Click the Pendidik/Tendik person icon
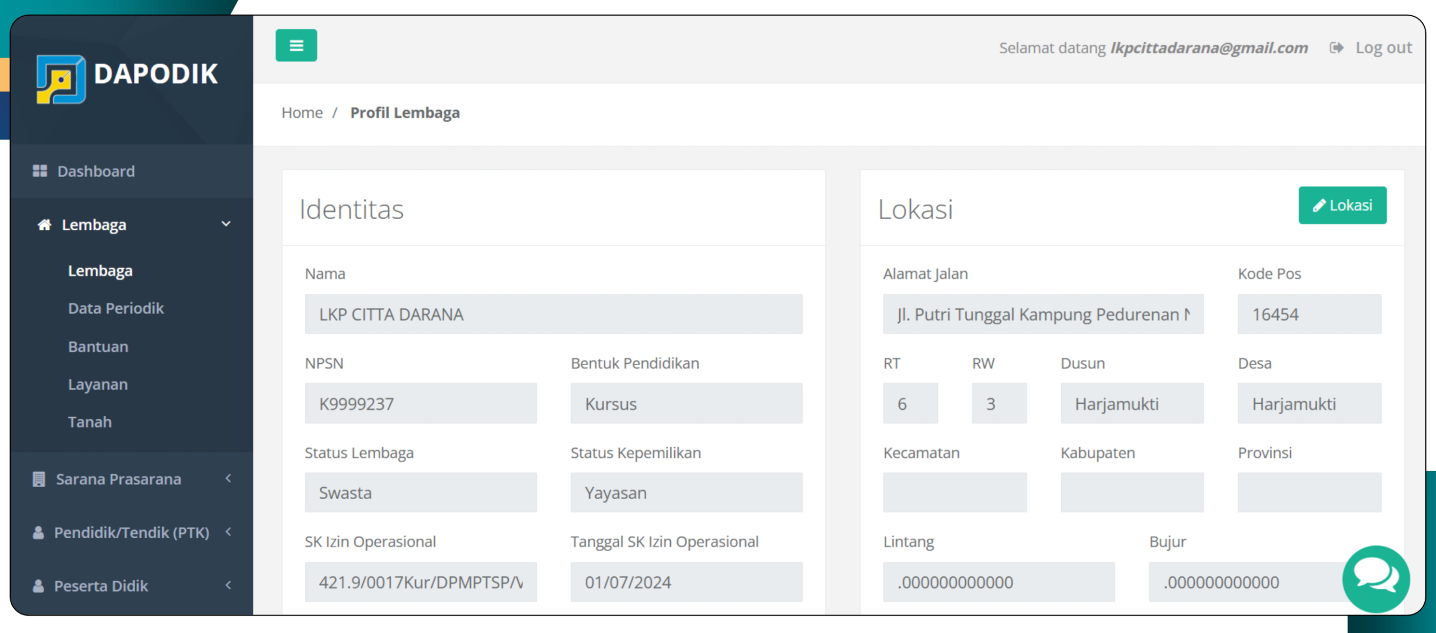The width and height of the screenshot is (1436, 633). click(38, 533)
